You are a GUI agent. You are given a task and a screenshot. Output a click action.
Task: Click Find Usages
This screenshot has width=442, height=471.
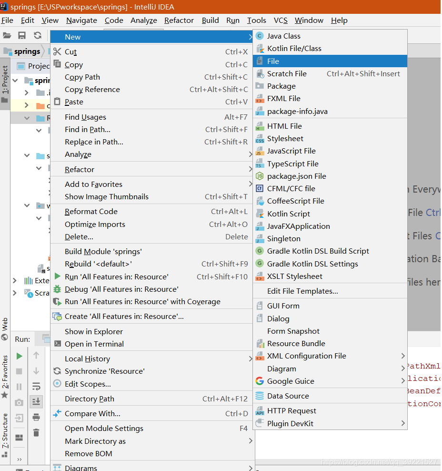point(151,117)
